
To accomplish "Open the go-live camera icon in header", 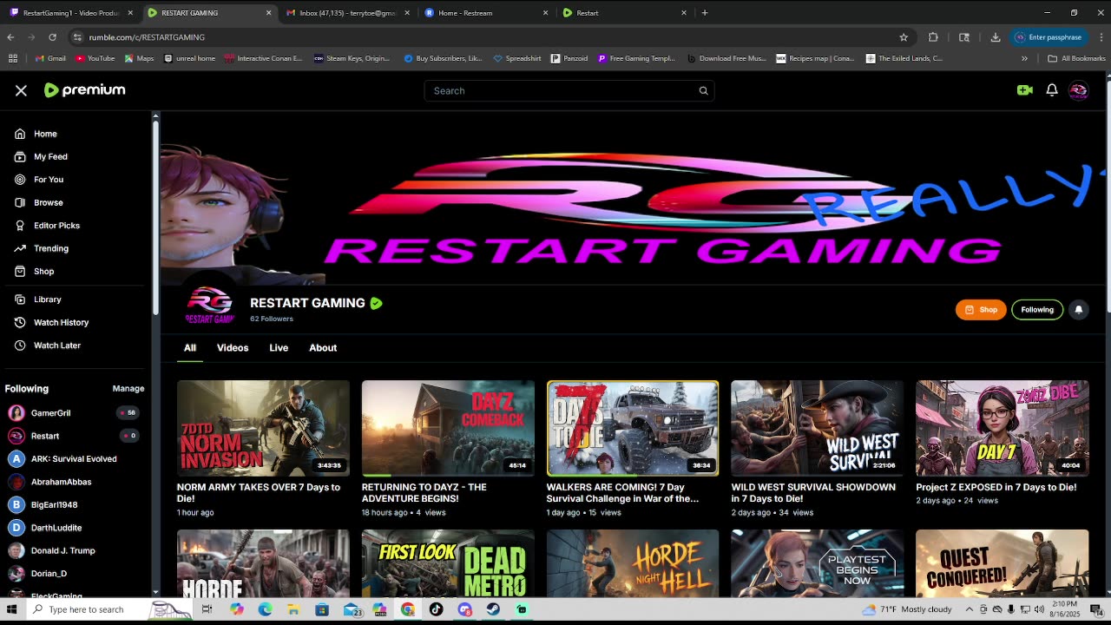I will pyautogui.click(x=1024, y=90).
